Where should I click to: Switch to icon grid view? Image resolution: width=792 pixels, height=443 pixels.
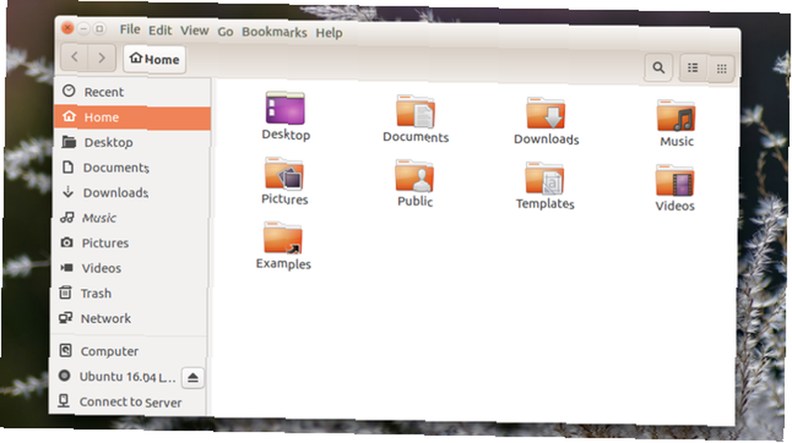(x=722, y=69)
